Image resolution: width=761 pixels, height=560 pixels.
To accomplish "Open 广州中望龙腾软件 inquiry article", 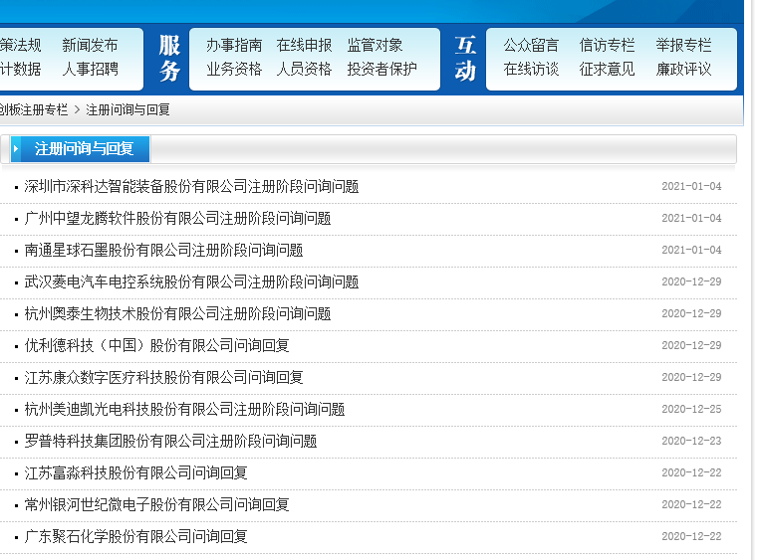I will tap(177, 218).
